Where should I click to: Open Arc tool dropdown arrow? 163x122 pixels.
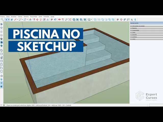point(22,20)
